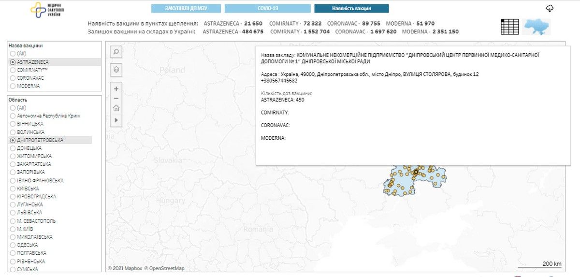
Task: Select the COMIRNATY vaccine radio button
Action: (13, 70)
